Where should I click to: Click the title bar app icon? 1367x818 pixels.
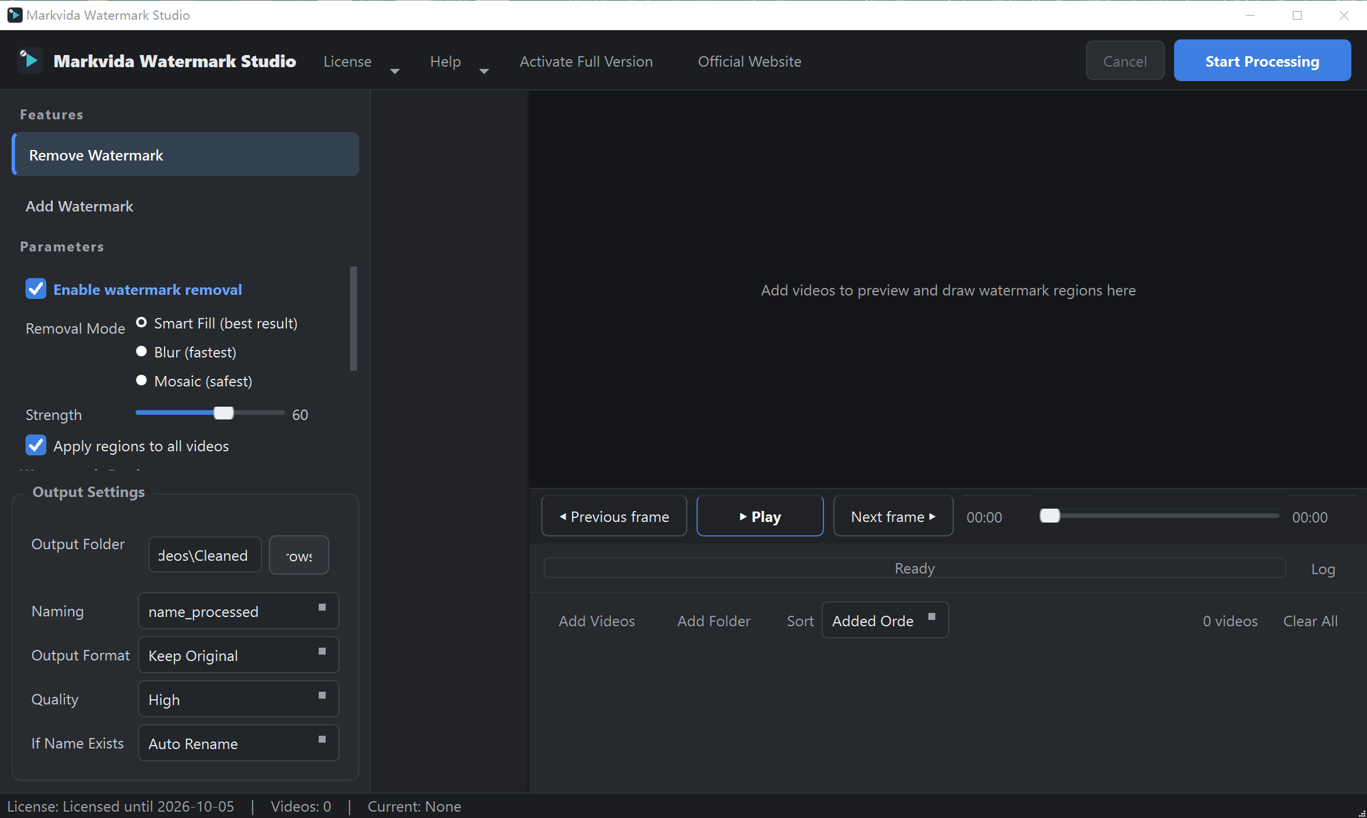[14, 15]
